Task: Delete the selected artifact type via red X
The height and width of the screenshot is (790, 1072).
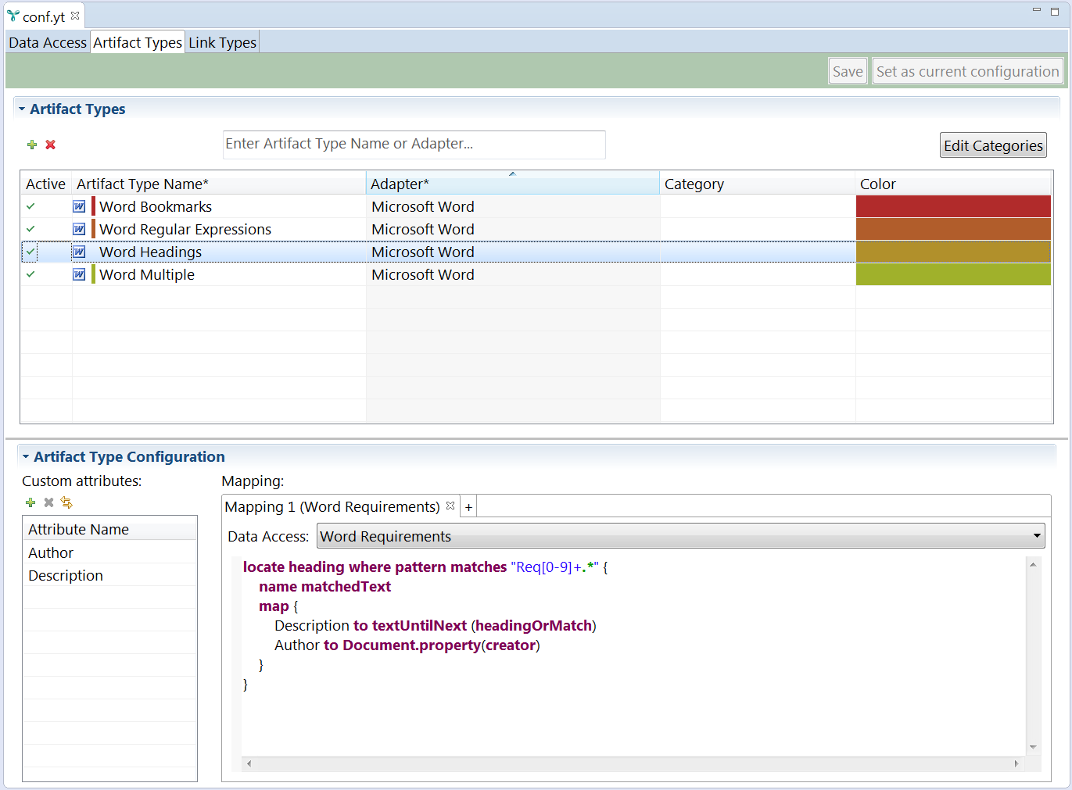Action: [x=51, y=145]
